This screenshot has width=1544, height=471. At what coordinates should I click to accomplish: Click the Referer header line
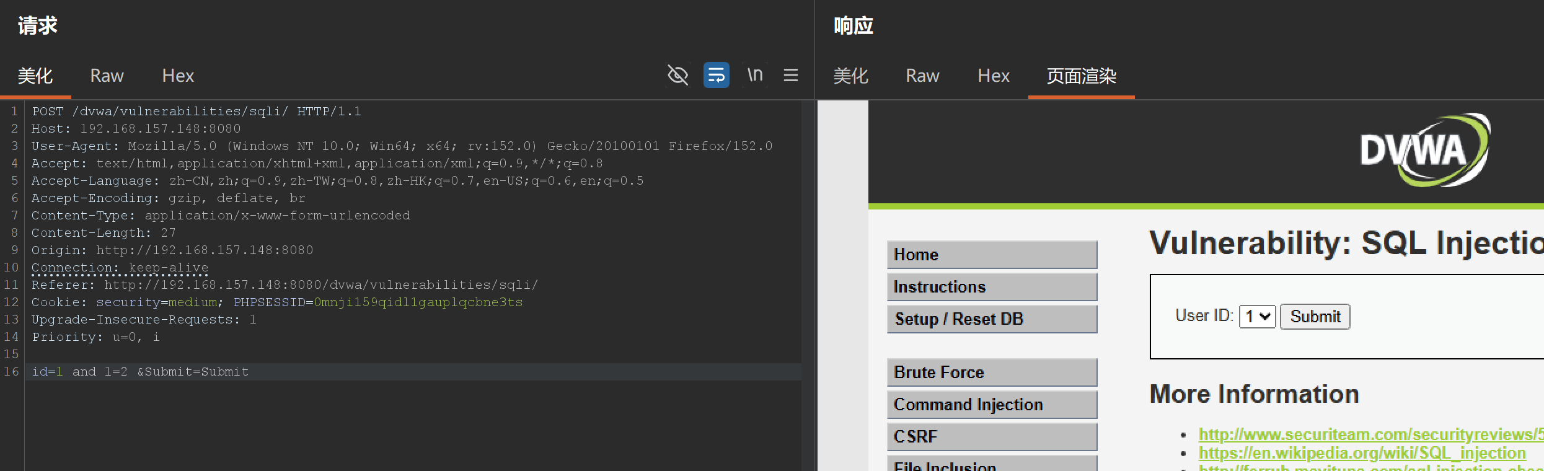coord(285,285)
